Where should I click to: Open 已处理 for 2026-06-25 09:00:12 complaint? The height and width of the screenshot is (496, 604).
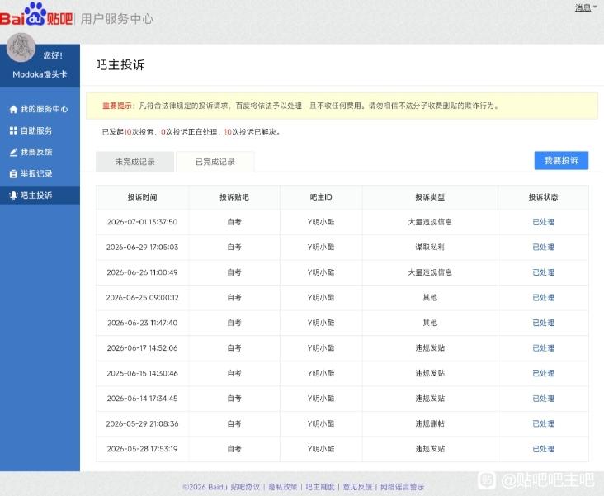[x=543, y=298]
